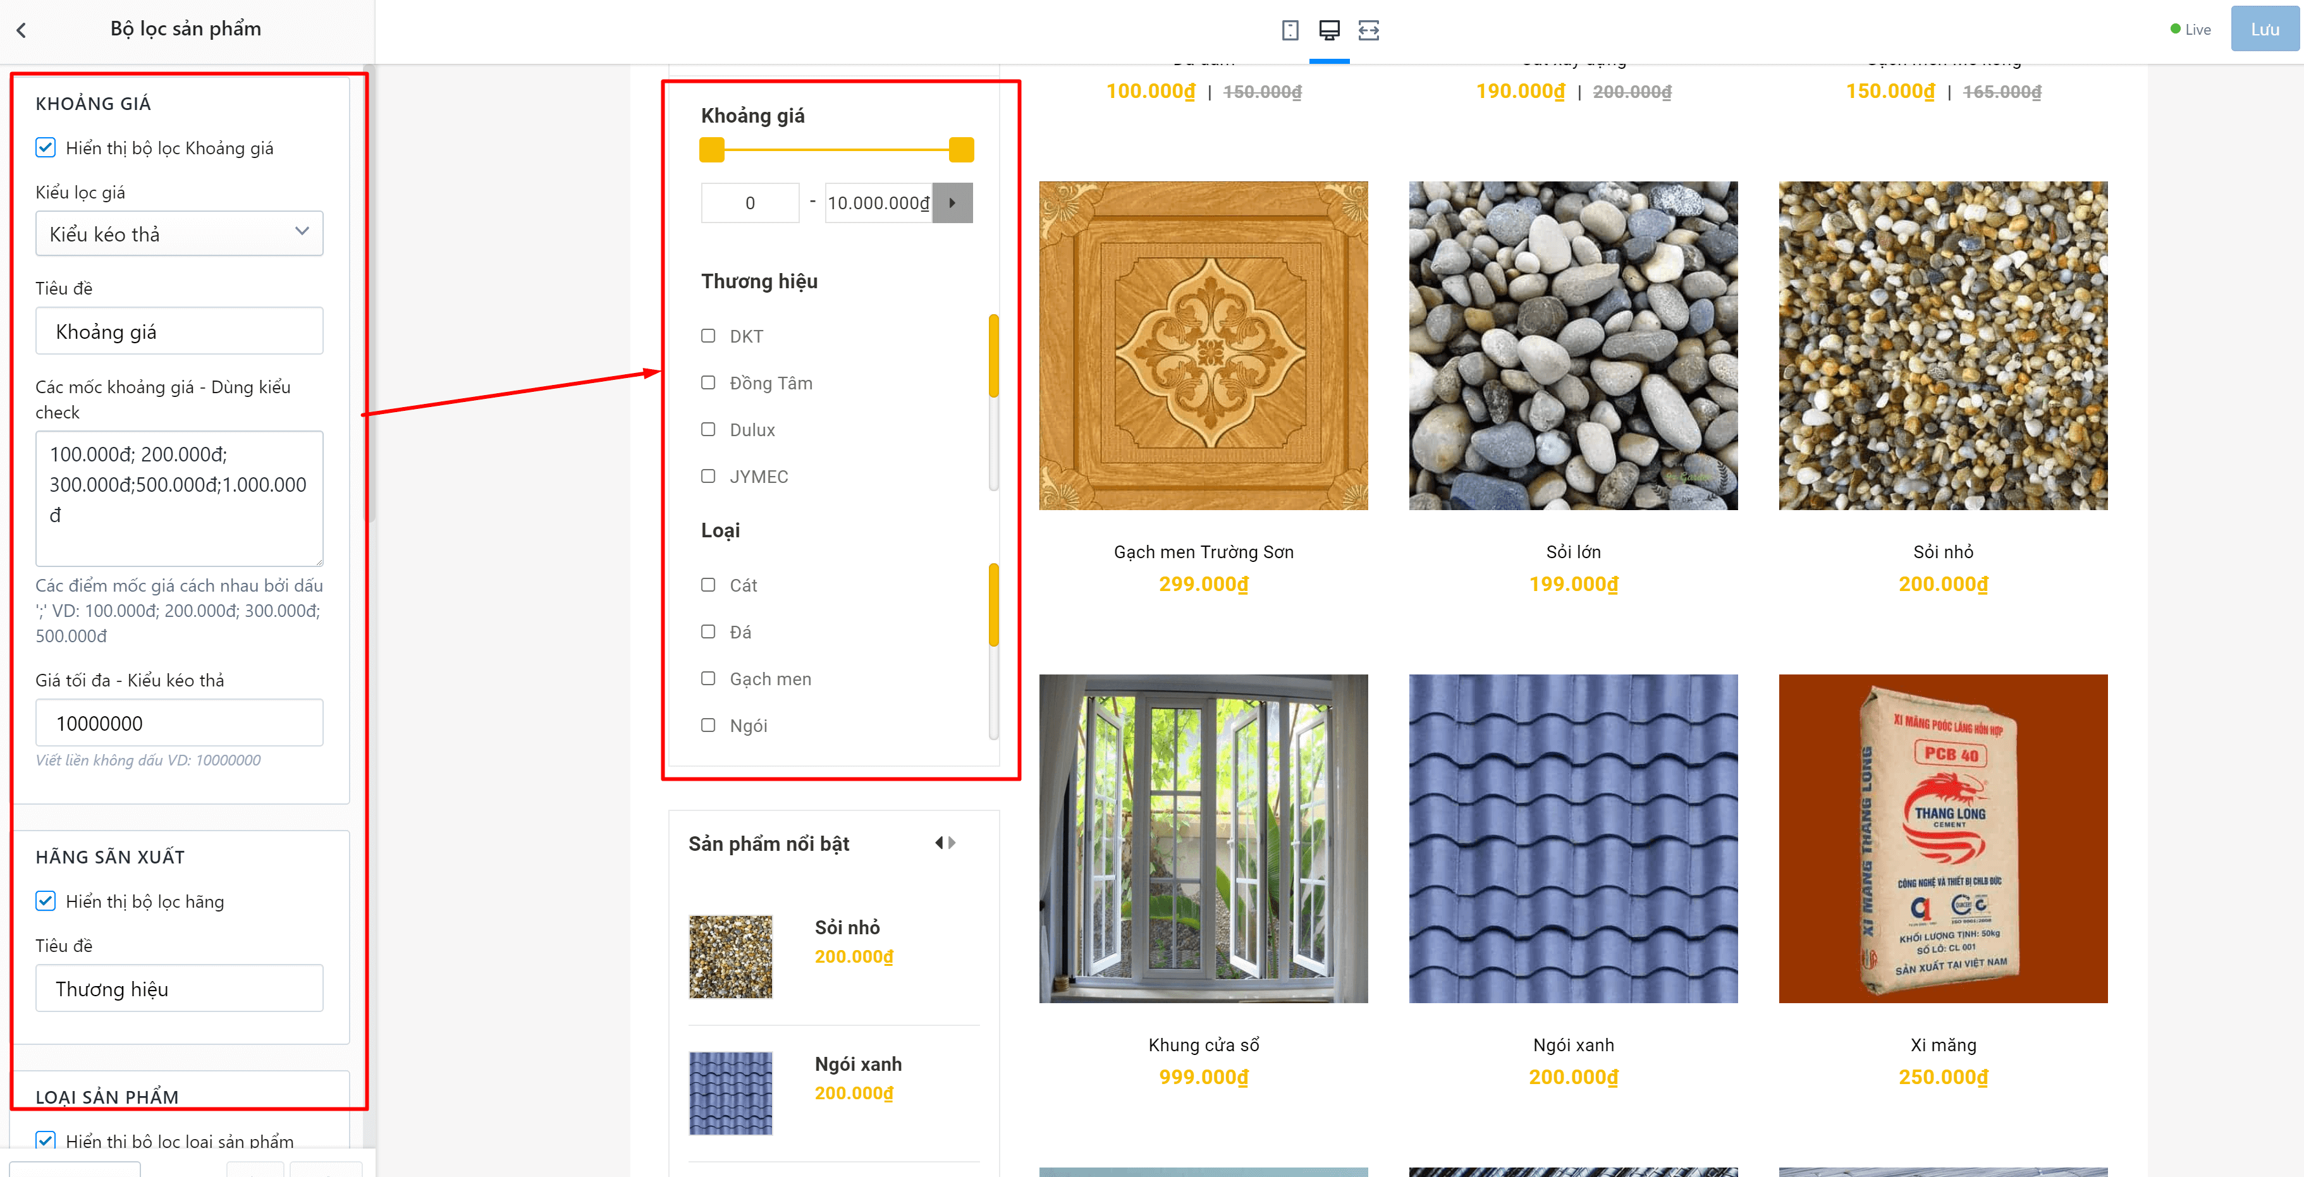Switch to mobile preview icon
Image resolution: width=2304 pixels, height=1177 pixels.
tap(1290, 30)
